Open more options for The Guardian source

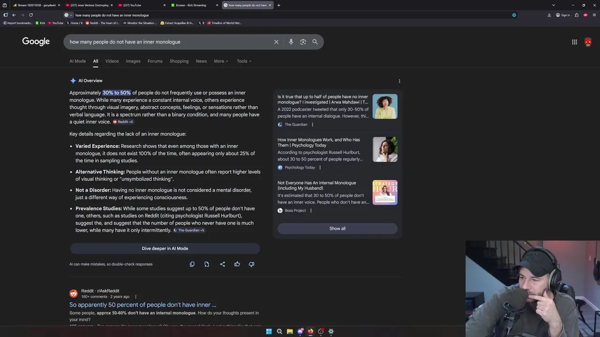312,125
